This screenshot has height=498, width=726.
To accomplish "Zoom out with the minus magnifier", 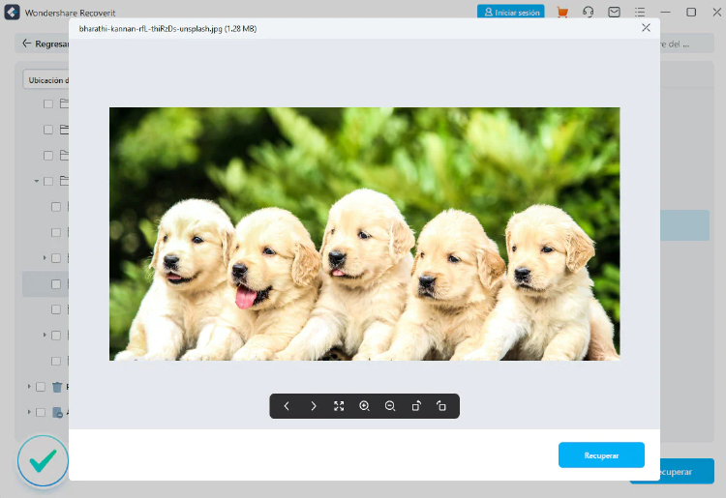I will coord(390,406).
